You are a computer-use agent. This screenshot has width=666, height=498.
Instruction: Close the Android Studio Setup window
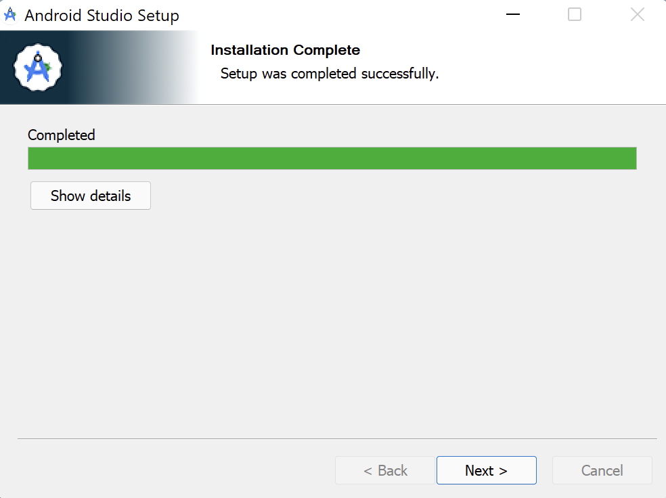(x=637, y=15)
